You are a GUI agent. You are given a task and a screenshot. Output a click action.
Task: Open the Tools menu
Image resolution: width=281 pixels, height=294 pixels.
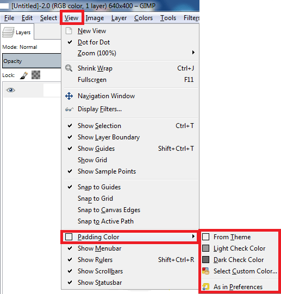(x=168, y=18)
